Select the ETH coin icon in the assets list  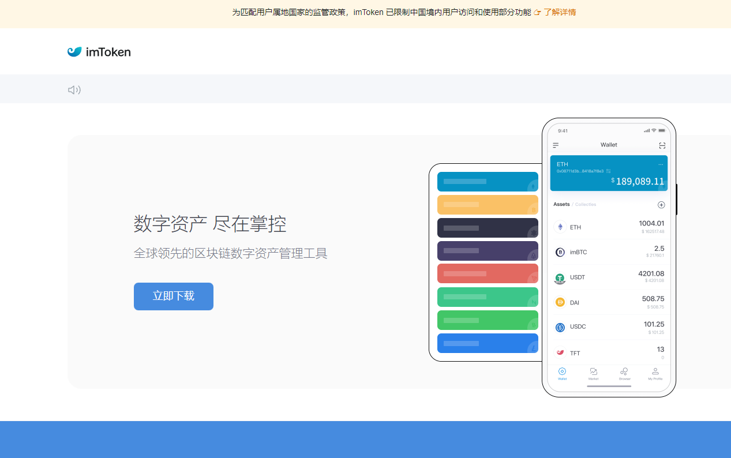(x=560, y=227)
